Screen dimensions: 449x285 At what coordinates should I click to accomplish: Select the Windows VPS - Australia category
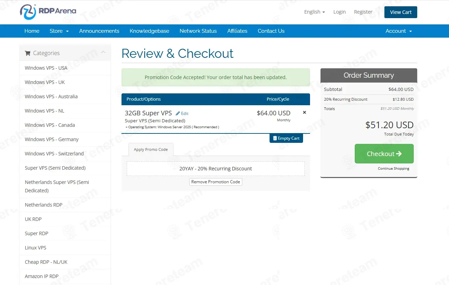[x=65, y=97]
